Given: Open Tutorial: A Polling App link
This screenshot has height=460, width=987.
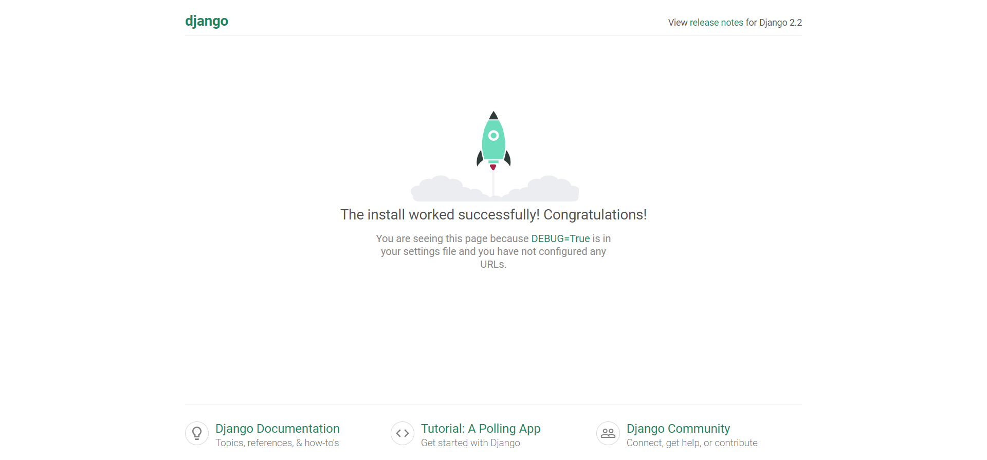Looking at the screenshot, I should click(481, 429).
